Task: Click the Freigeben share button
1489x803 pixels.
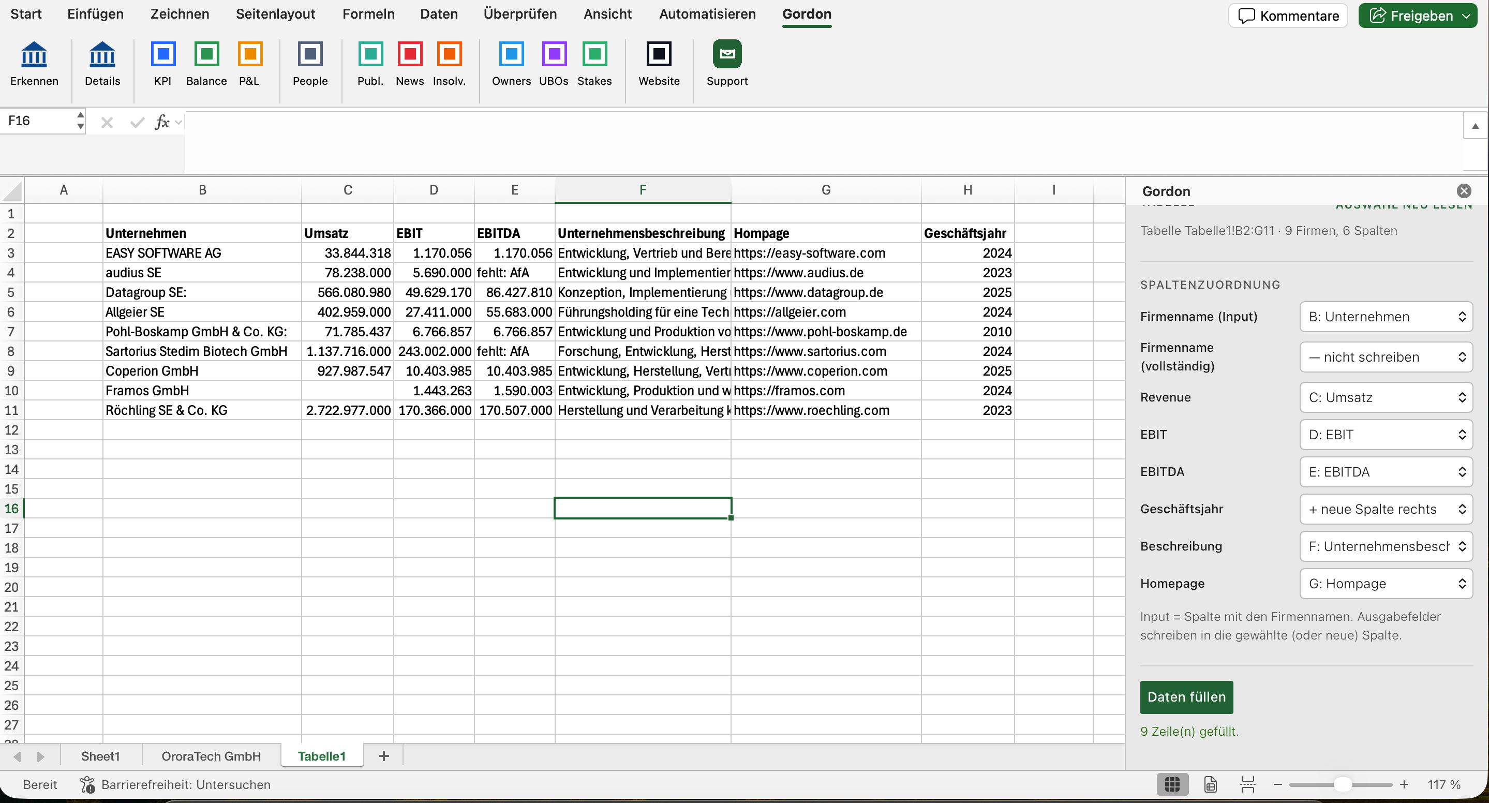Action: tap(1417, 16)
